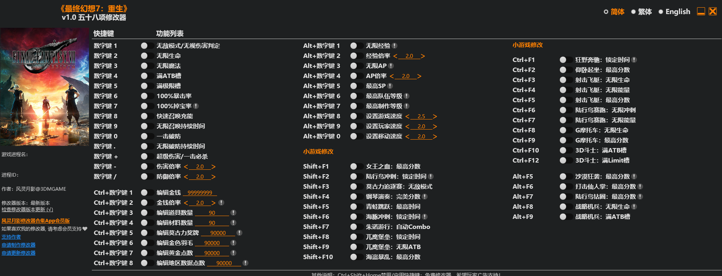Click 编辑莫古力奖牌 value field

218,233
